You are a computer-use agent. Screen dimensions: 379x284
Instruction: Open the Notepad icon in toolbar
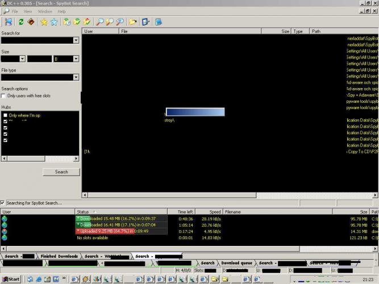(x=159, y=22)
